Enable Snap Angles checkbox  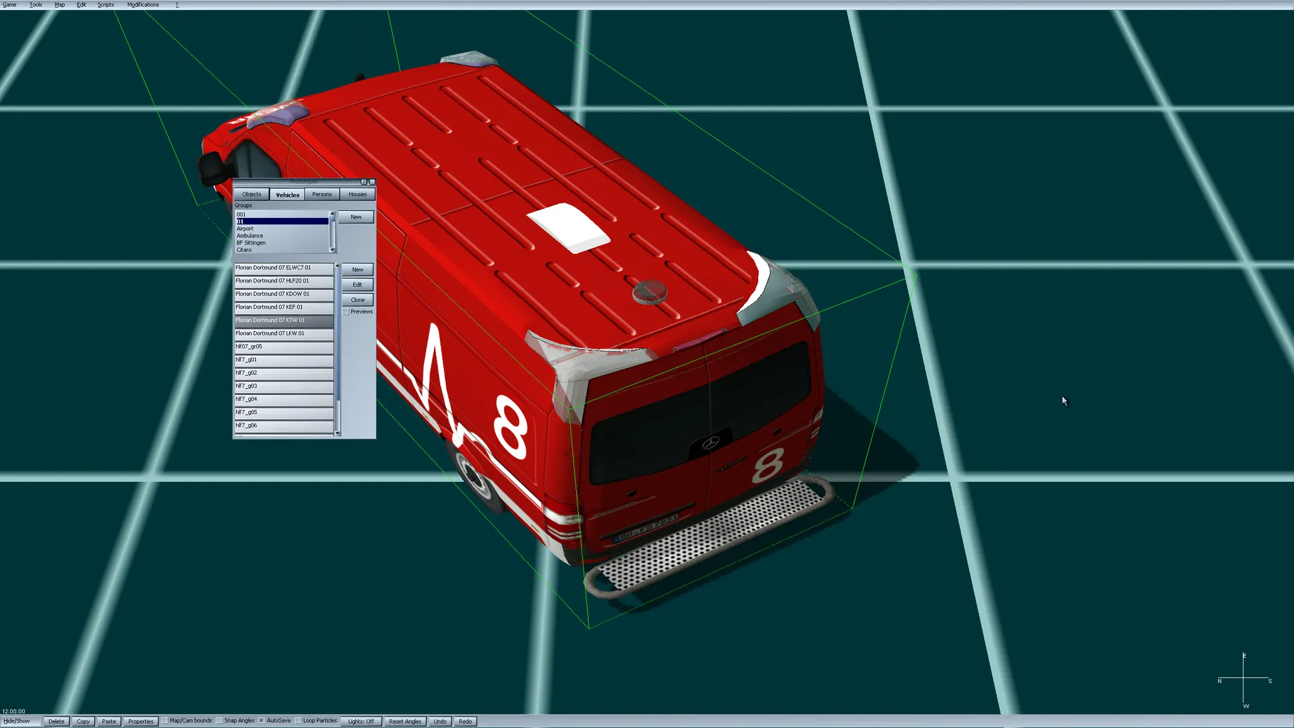tap(220, 721)
